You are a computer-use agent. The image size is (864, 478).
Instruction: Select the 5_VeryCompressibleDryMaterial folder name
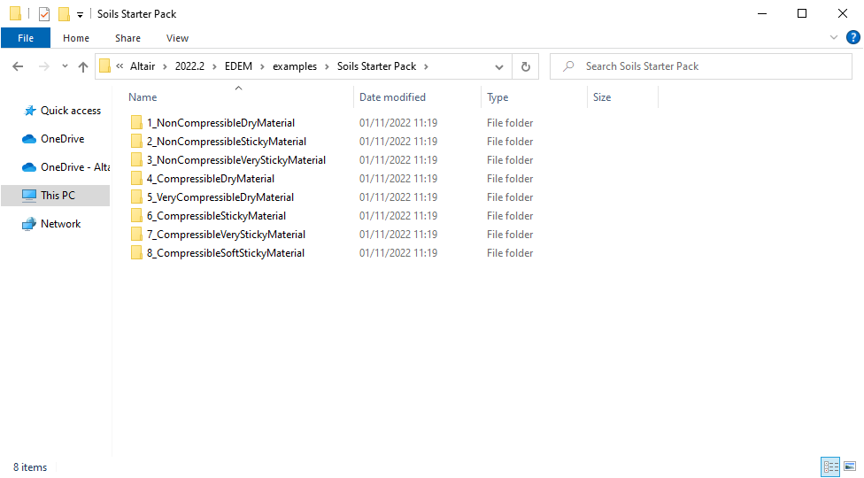point(220,197)
